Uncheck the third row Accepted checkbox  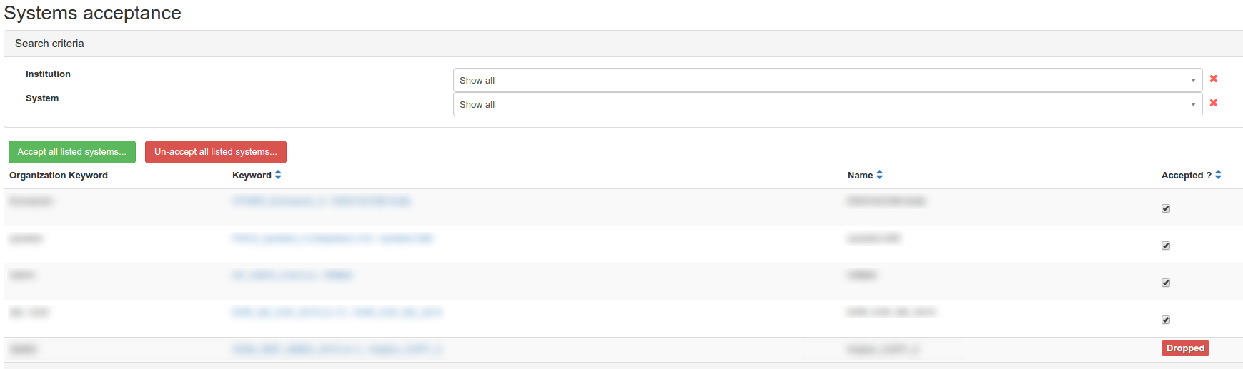coord(1166,283)
